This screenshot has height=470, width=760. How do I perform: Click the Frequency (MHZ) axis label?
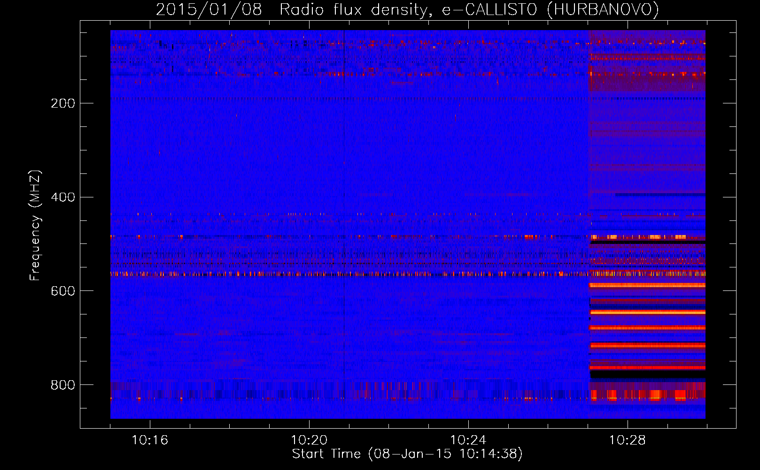pyautogui.click(x=35, y=225)
